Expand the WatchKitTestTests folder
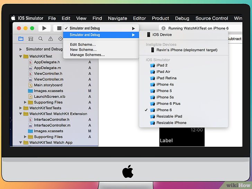252x189 pixels. click(x=21, y=108)
